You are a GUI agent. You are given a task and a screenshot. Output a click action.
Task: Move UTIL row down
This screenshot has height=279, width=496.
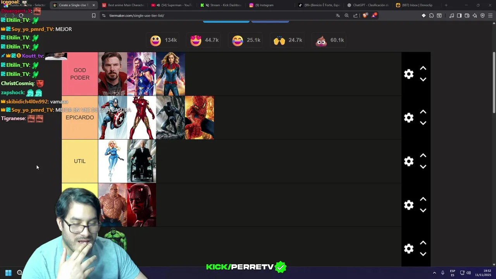[423, 167]
